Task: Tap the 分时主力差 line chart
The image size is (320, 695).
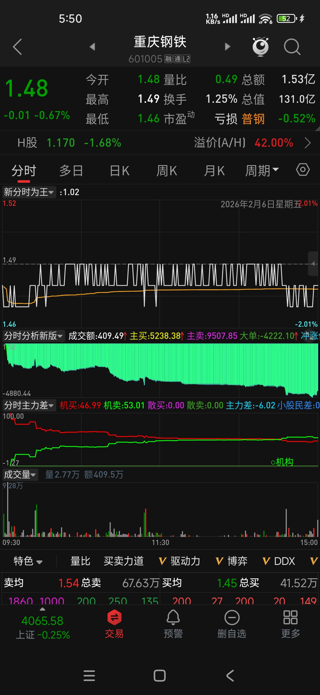Action: [160, 440]
